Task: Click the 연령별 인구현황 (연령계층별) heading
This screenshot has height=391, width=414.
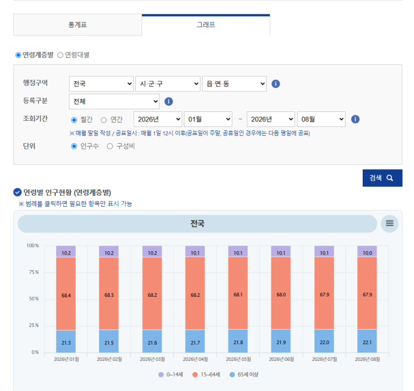Action: click(x=67, y=192)
